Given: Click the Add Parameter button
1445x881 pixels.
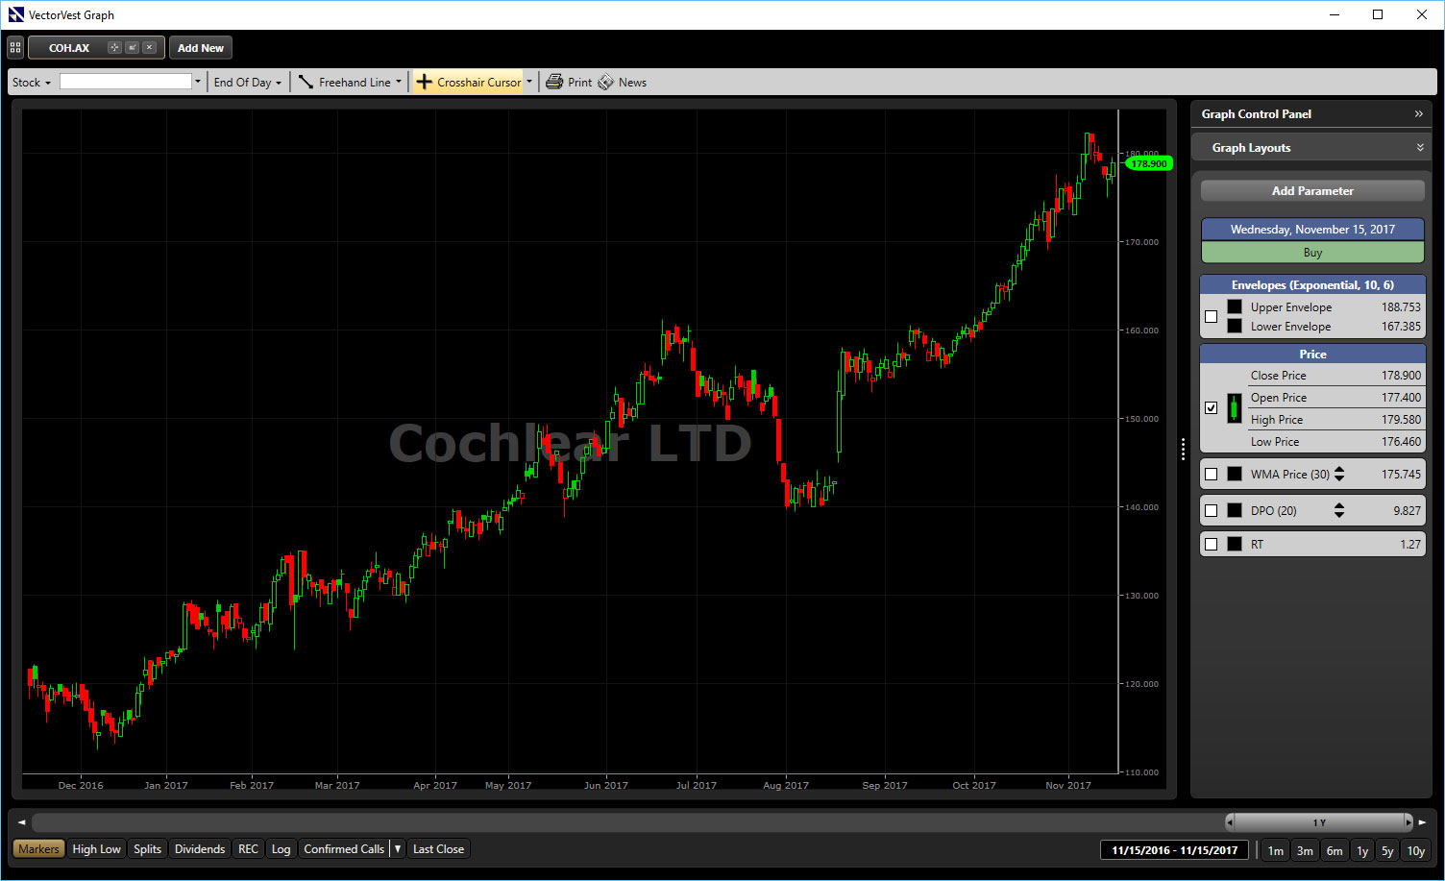Looking at the screenshot, I should click(1312, 191).
